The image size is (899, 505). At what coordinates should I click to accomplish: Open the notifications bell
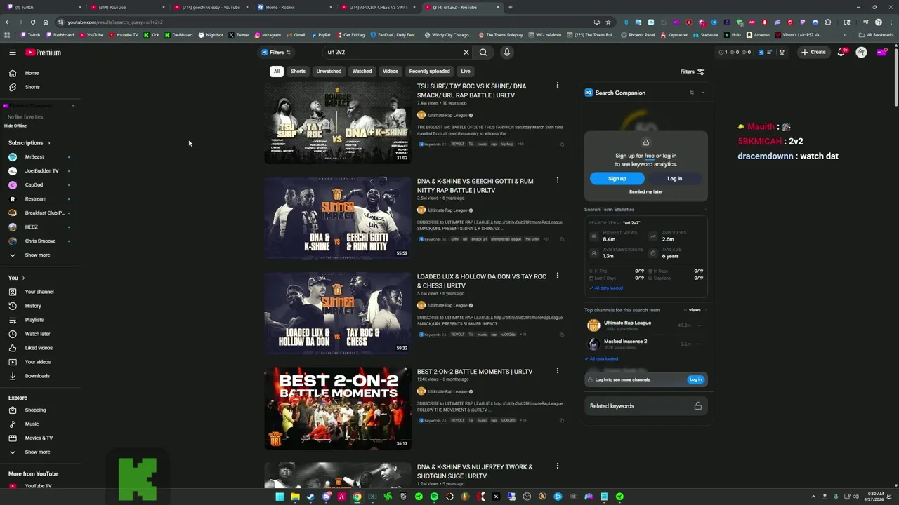point(841,52)
